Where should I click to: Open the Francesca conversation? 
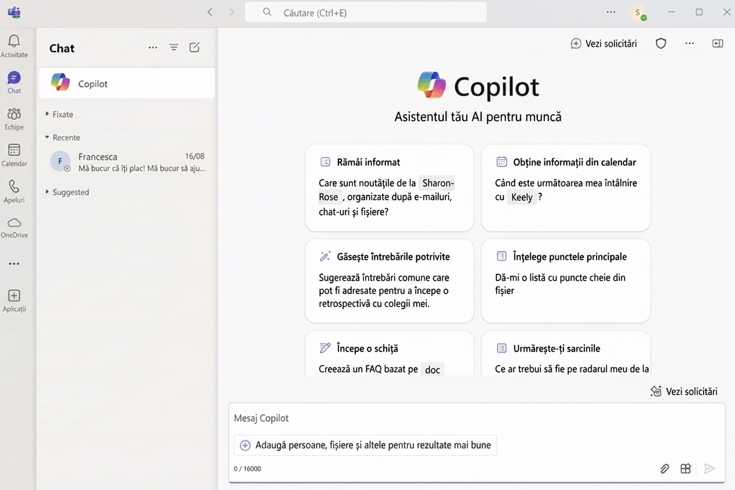(127, 162)
